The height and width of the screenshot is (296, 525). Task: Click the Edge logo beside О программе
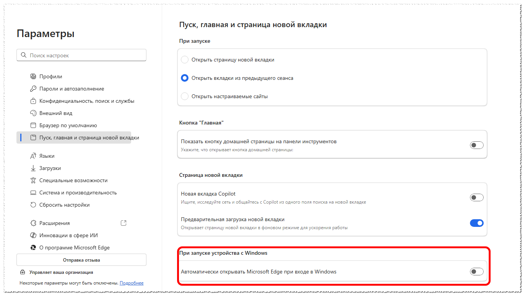point(33,247)
